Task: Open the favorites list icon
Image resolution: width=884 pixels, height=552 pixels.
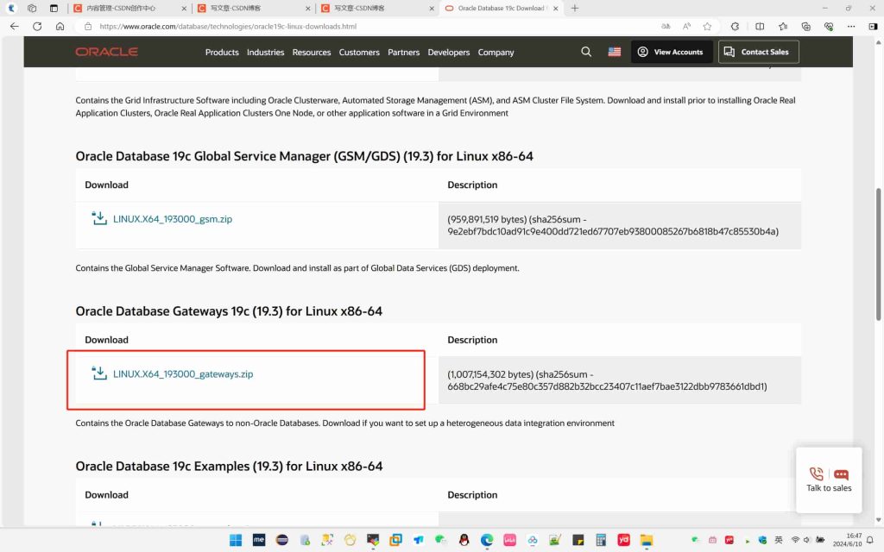Action: tap(783, 27)
